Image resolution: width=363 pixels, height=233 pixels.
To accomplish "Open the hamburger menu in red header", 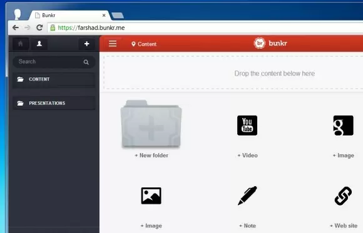I will [113, 44].
